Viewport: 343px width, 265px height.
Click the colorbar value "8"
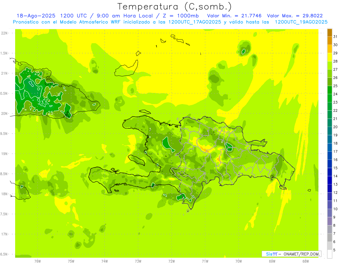pyautogui.click(x=334, y=225)
